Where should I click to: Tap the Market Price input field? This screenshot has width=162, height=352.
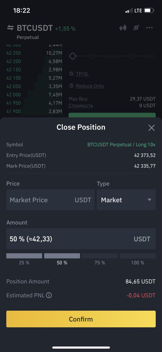tap(50, 200)
